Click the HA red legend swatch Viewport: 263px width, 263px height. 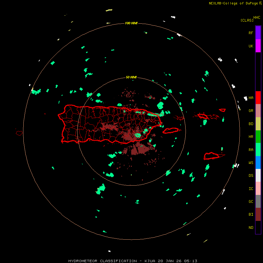coord(258,98)
